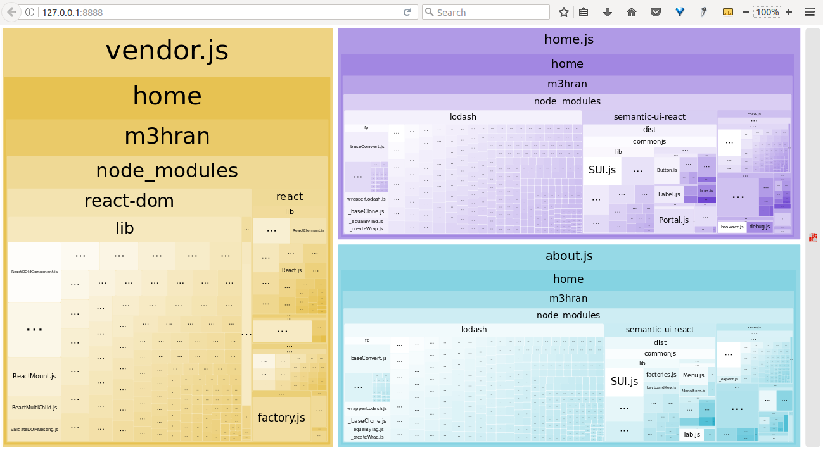
Task: Open the blue funnel extension icon
Action: point(680,12)
